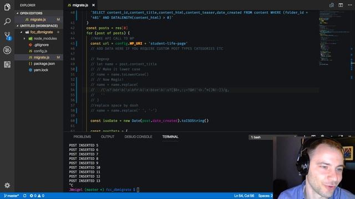Click the master* branch indicator

point(11,196)
